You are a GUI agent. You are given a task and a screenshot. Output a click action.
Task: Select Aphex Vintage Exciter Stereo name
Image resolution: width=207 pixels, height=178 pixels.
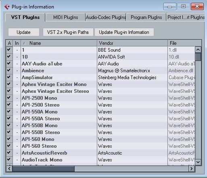click(x=55, y=91)
